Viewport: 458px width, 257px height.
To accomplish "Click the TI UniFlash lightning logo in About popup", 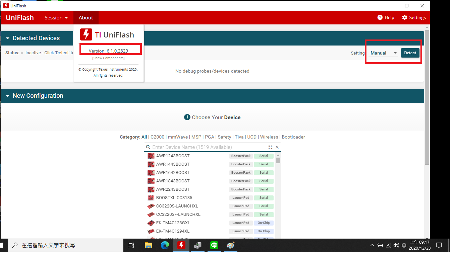I will pos(86,35).
